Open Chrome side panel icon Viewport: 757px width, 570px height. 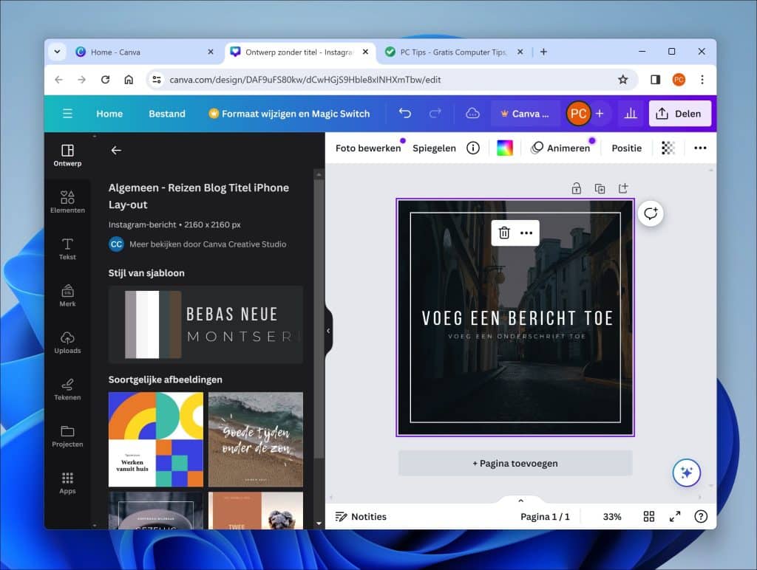(x=655, y=80)
